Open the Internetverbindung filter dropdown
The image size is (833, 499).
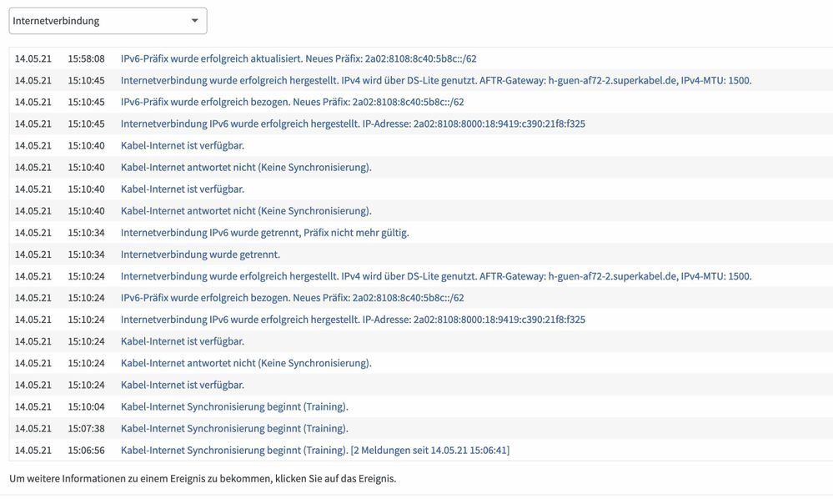[108, 21]
